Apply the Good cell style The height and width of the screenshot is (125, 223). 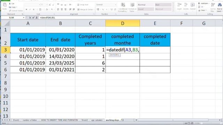[146, 9]
